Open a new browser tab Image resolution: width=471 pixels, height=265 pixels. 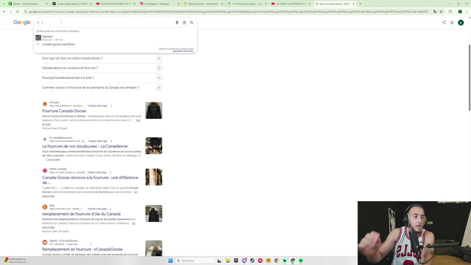coord(360,4)
